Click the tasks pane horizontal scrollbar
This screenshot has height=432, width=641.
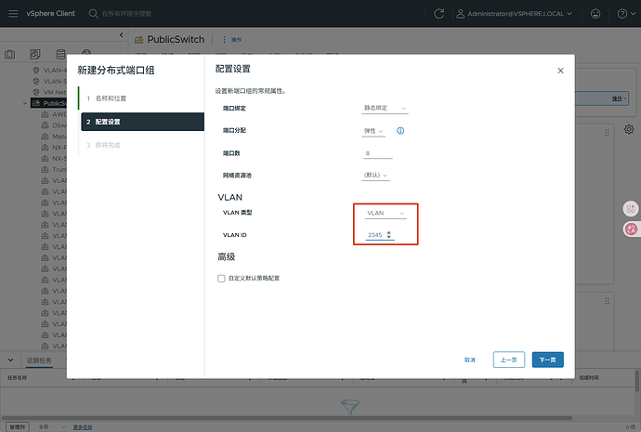pyautogui.click(x=287, y=418)
